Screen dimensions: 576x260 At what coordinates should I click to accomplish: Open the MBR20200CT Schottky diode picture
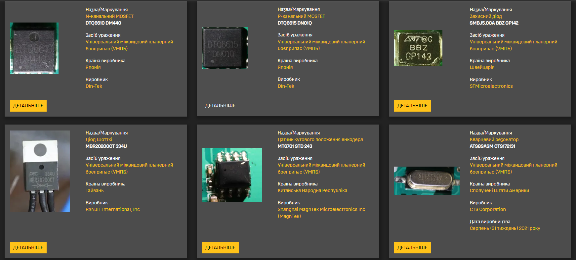[x=40, y=171]
